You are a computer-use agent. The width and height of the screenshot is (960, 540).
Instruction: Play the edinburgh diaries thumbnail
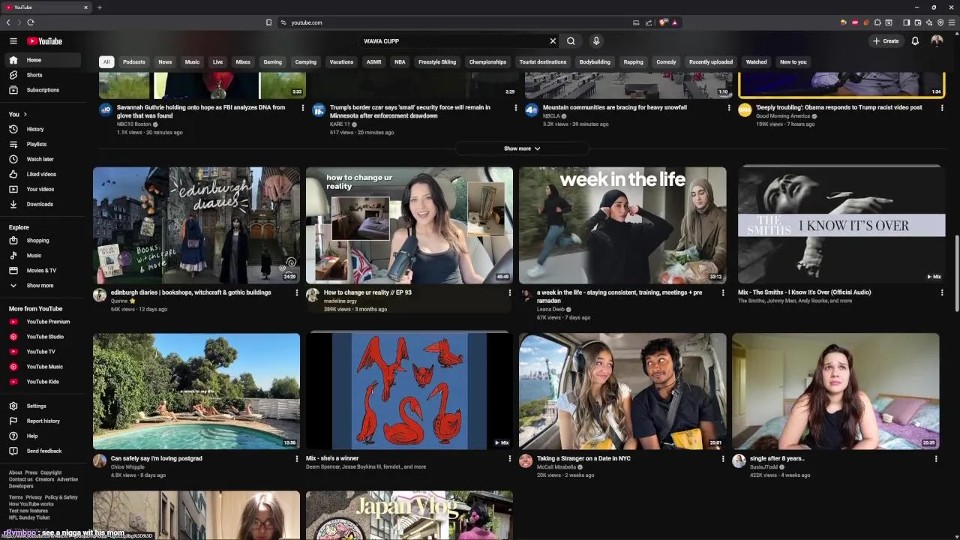pyautogui.click(x=196, y=225)
